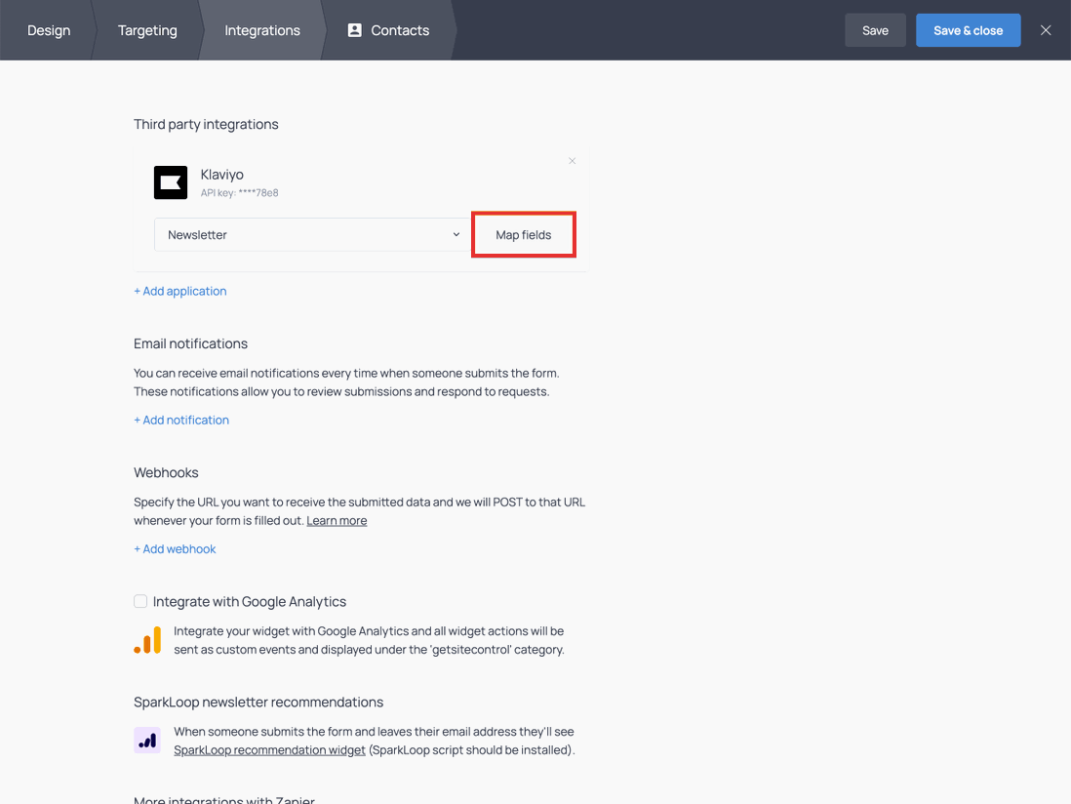The width and height of the screenshot is (1071, 804).
Task: Click the Map fields button
Action: click(523, 234)
